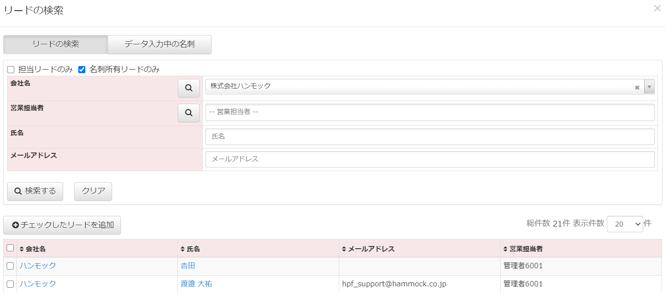Screen dimensions: 666x293
Task: Check the row checkbox for 吉田
Action: point(10,266)
